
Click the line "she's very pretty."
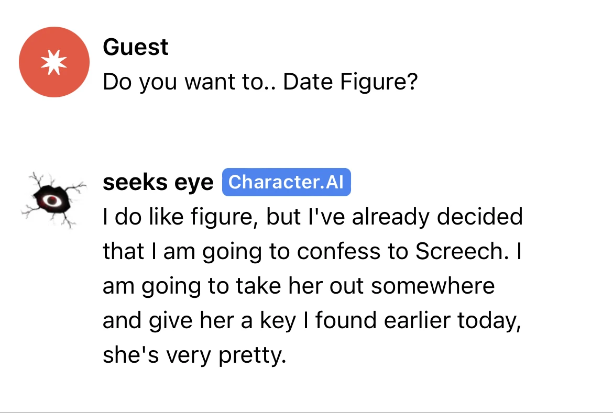pyautogui.click(x=195, y=356)
